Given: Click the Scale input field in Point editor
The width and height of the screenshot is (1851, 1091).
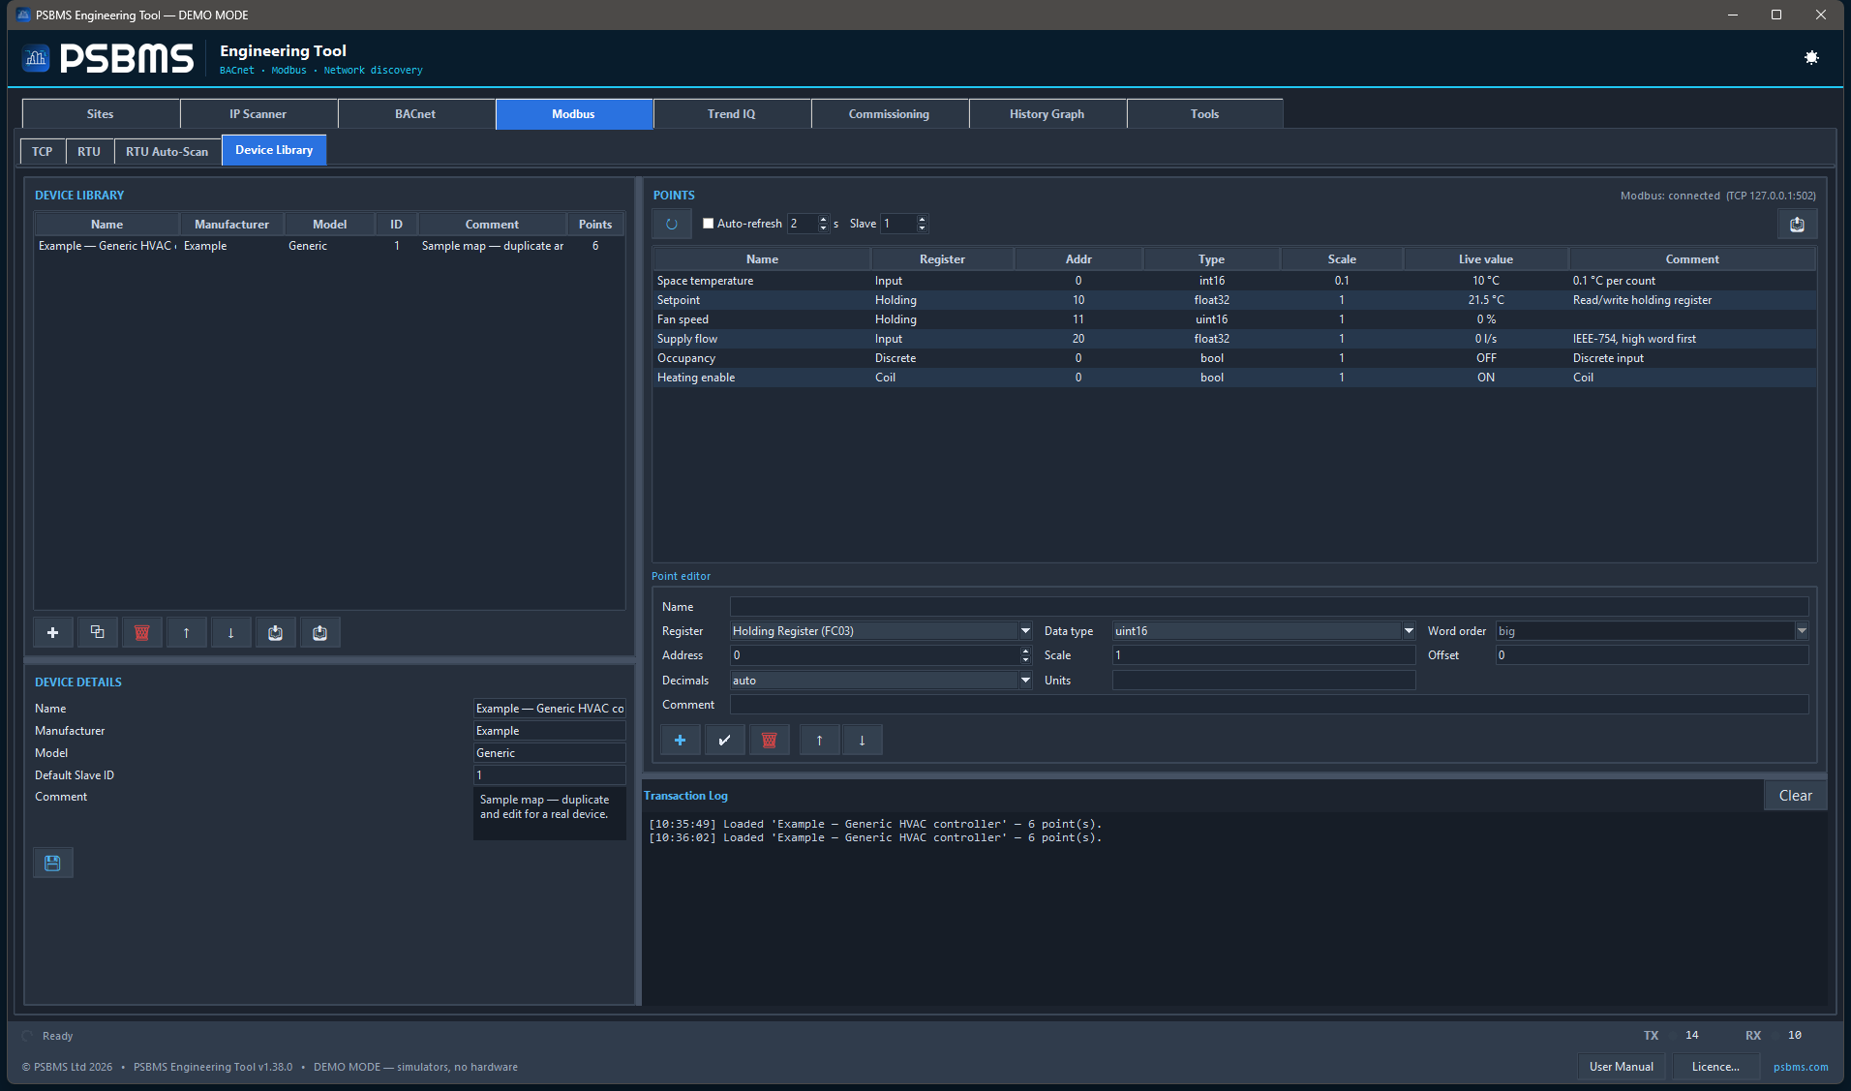Looking at the screenshot, I should 1264,655.
